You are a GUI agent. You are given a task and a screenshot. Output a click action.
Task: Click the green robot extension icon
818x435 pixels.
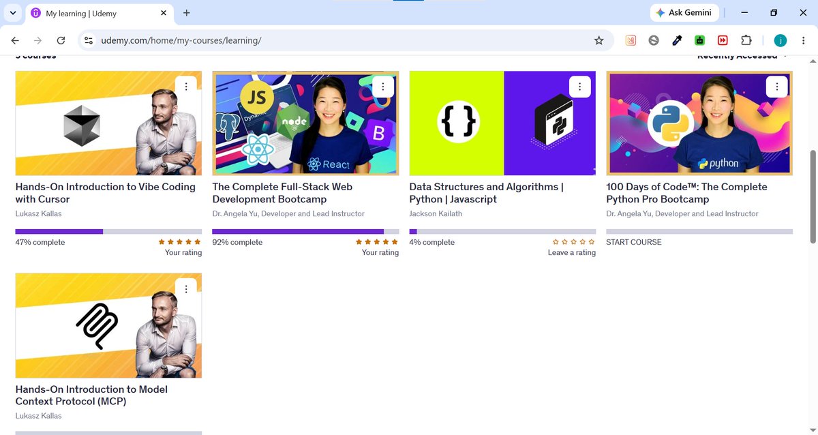[699, 40]
